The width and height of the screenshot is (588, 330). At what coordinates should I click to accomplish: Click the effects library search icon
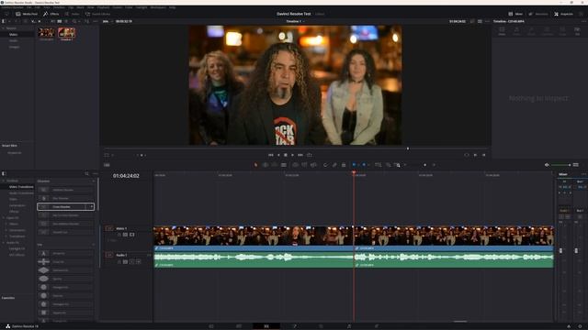(x=86, y=173)
